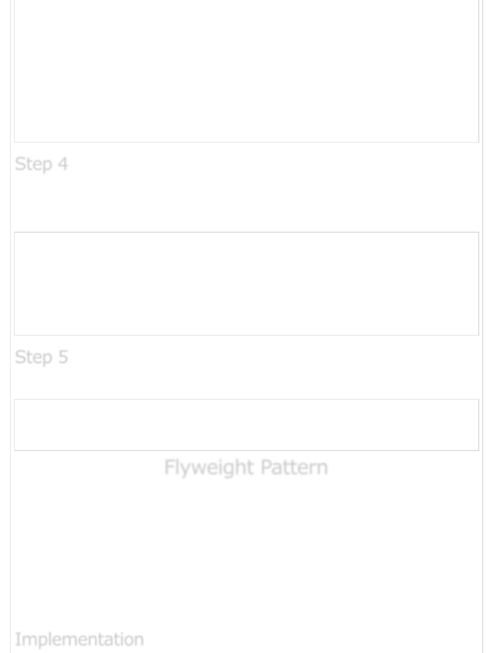Click inside the code box below Step 4
The image size is (493, 653).
(246, 284)
